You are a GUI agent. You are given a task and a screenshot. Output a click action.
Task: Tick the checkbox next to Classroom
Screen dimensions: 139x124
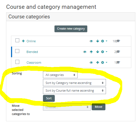click(17, 62)
